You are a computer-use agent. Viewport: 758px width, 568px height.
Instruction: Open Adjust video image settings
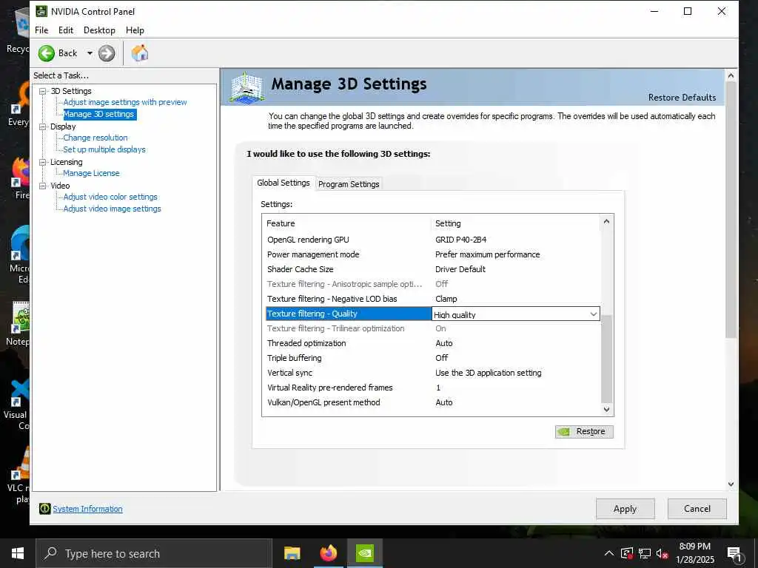tap(113, 209)
